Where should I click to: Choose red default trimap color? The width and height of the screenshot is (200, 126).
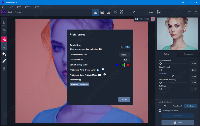coord(128,65)
